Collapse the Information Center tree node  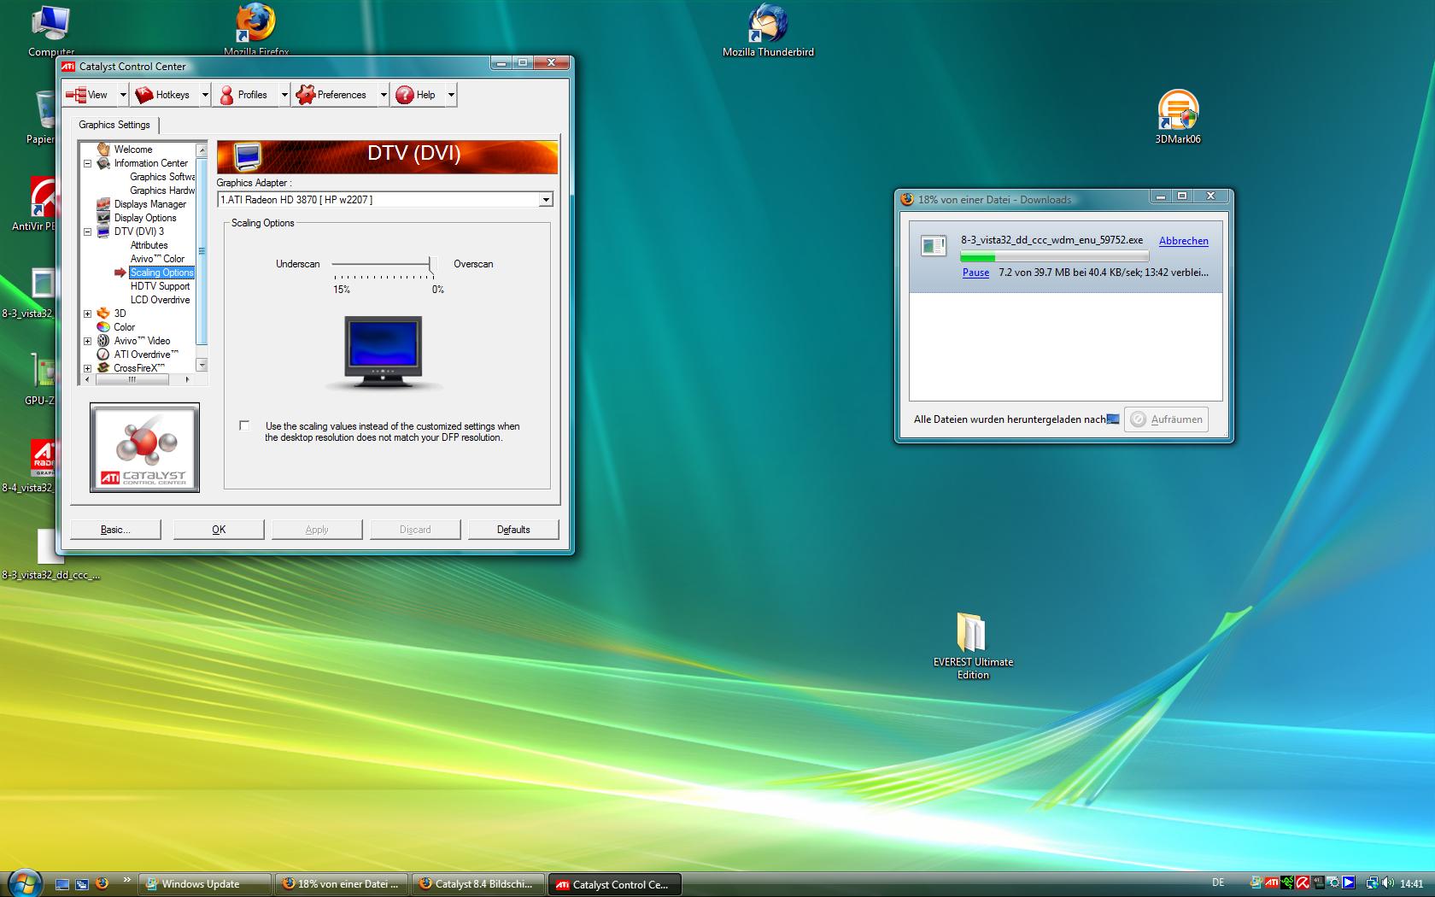[87, 163]
